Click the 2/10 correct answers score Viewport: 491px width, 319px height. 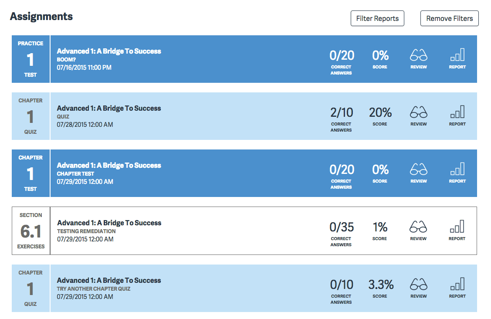pos(341,113)
